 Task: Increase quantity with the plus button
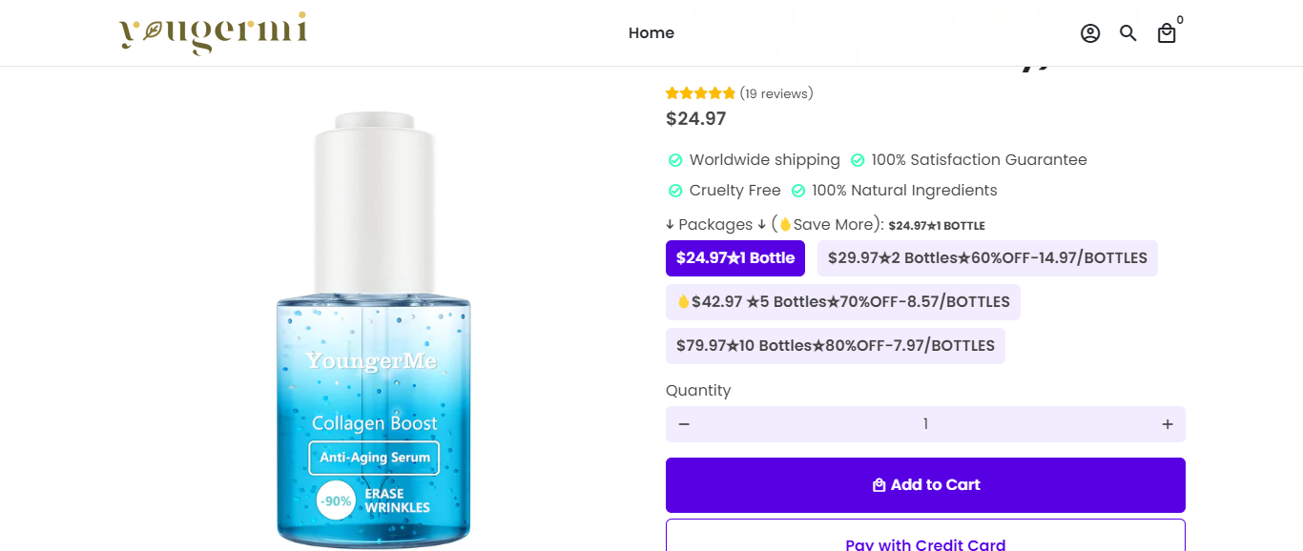1167,424
